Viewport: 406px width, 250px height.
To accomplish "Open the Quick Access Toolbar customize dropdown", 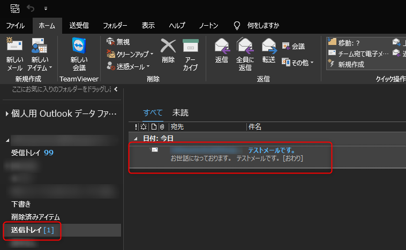I will (46, 9).
